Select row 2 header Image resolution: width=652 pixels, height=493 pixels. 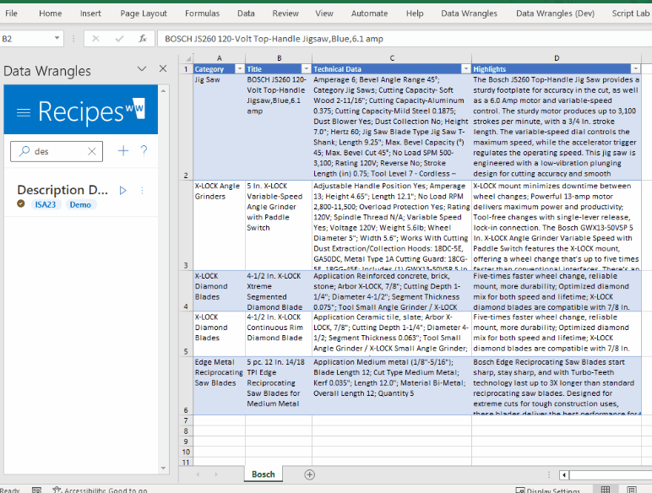186,127
